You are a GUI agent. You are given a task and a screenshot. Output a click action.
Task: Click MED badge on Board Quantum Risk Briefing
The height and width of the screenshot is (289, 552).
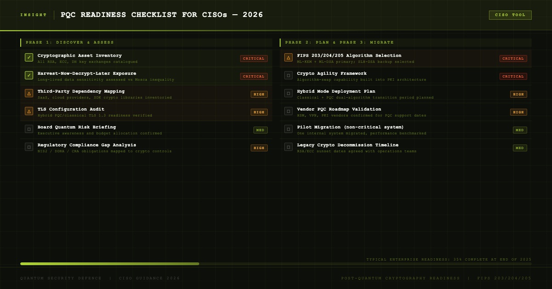coord(260,130)
